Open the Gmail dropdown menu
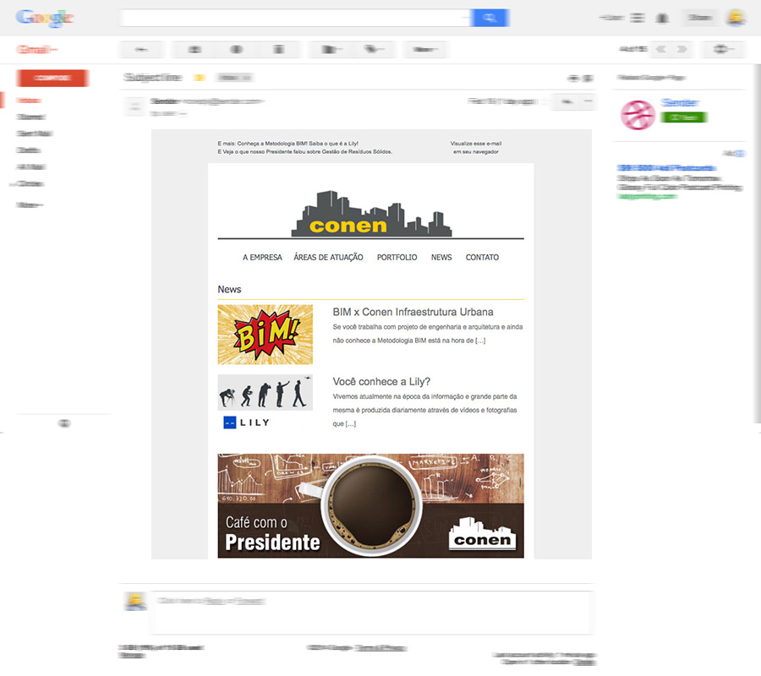 coord(36,50)
